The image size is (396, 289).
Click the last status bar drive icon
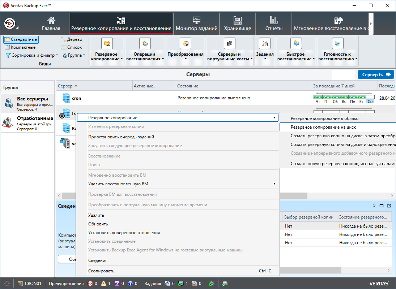pyautogui.click(x=225, y=284)
